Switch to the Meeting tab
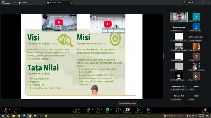 pyautogui.click(x=23, y=3)
